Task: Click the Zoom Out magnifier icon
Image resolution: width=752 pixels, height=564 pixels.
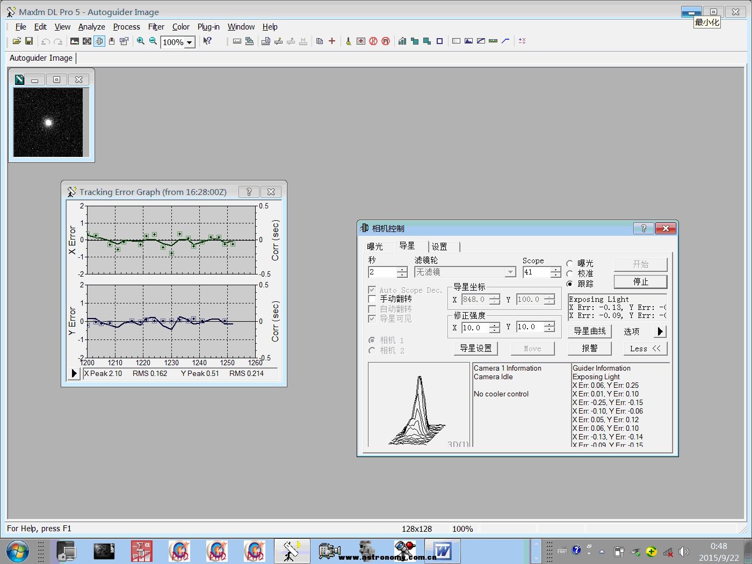Action: tap(153, 41)
